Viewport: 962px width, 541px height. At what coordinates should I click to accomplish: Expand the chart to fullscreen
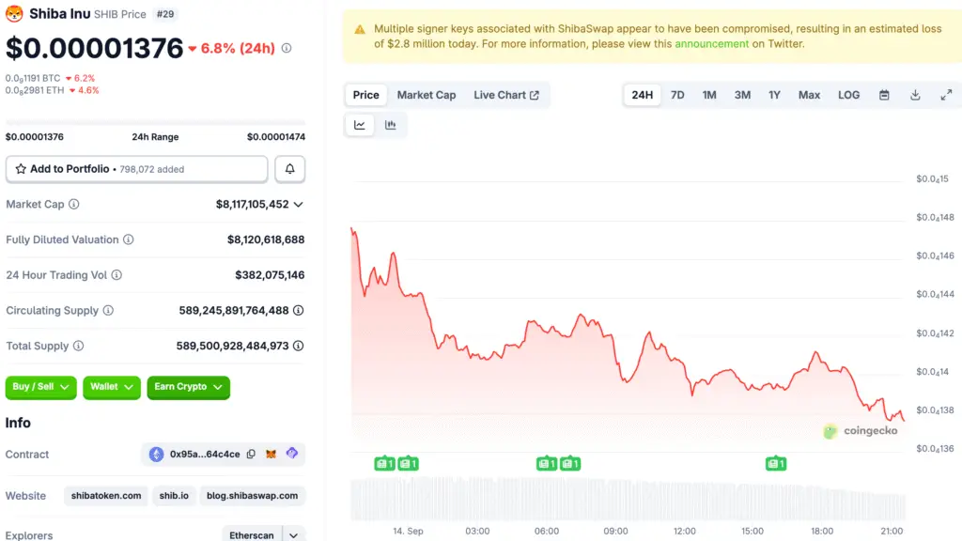click(947, 95)
